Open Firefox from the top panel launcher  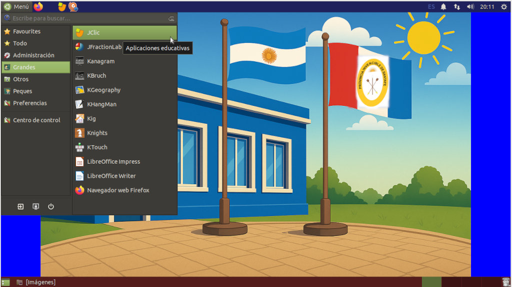click(x=38, y=6)
